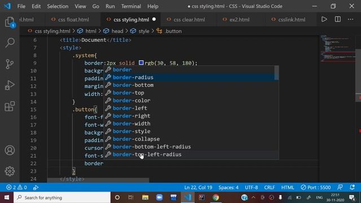This screenshot has width=361, height=203.
Task: Open the More Actions ellipsis menu
Action: click(351, 19)
